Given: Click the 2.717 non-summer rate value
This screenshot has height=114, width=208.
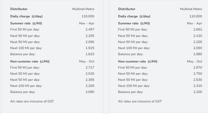Looking at the screenshot, I should (x=90, y=68).
